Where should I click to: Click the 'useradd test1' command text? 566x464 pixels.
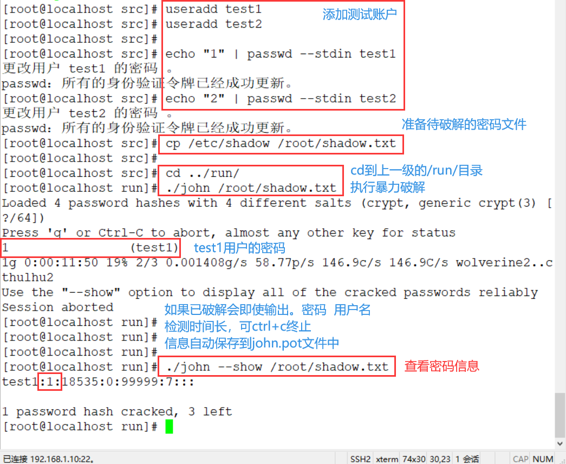[213, 9]
